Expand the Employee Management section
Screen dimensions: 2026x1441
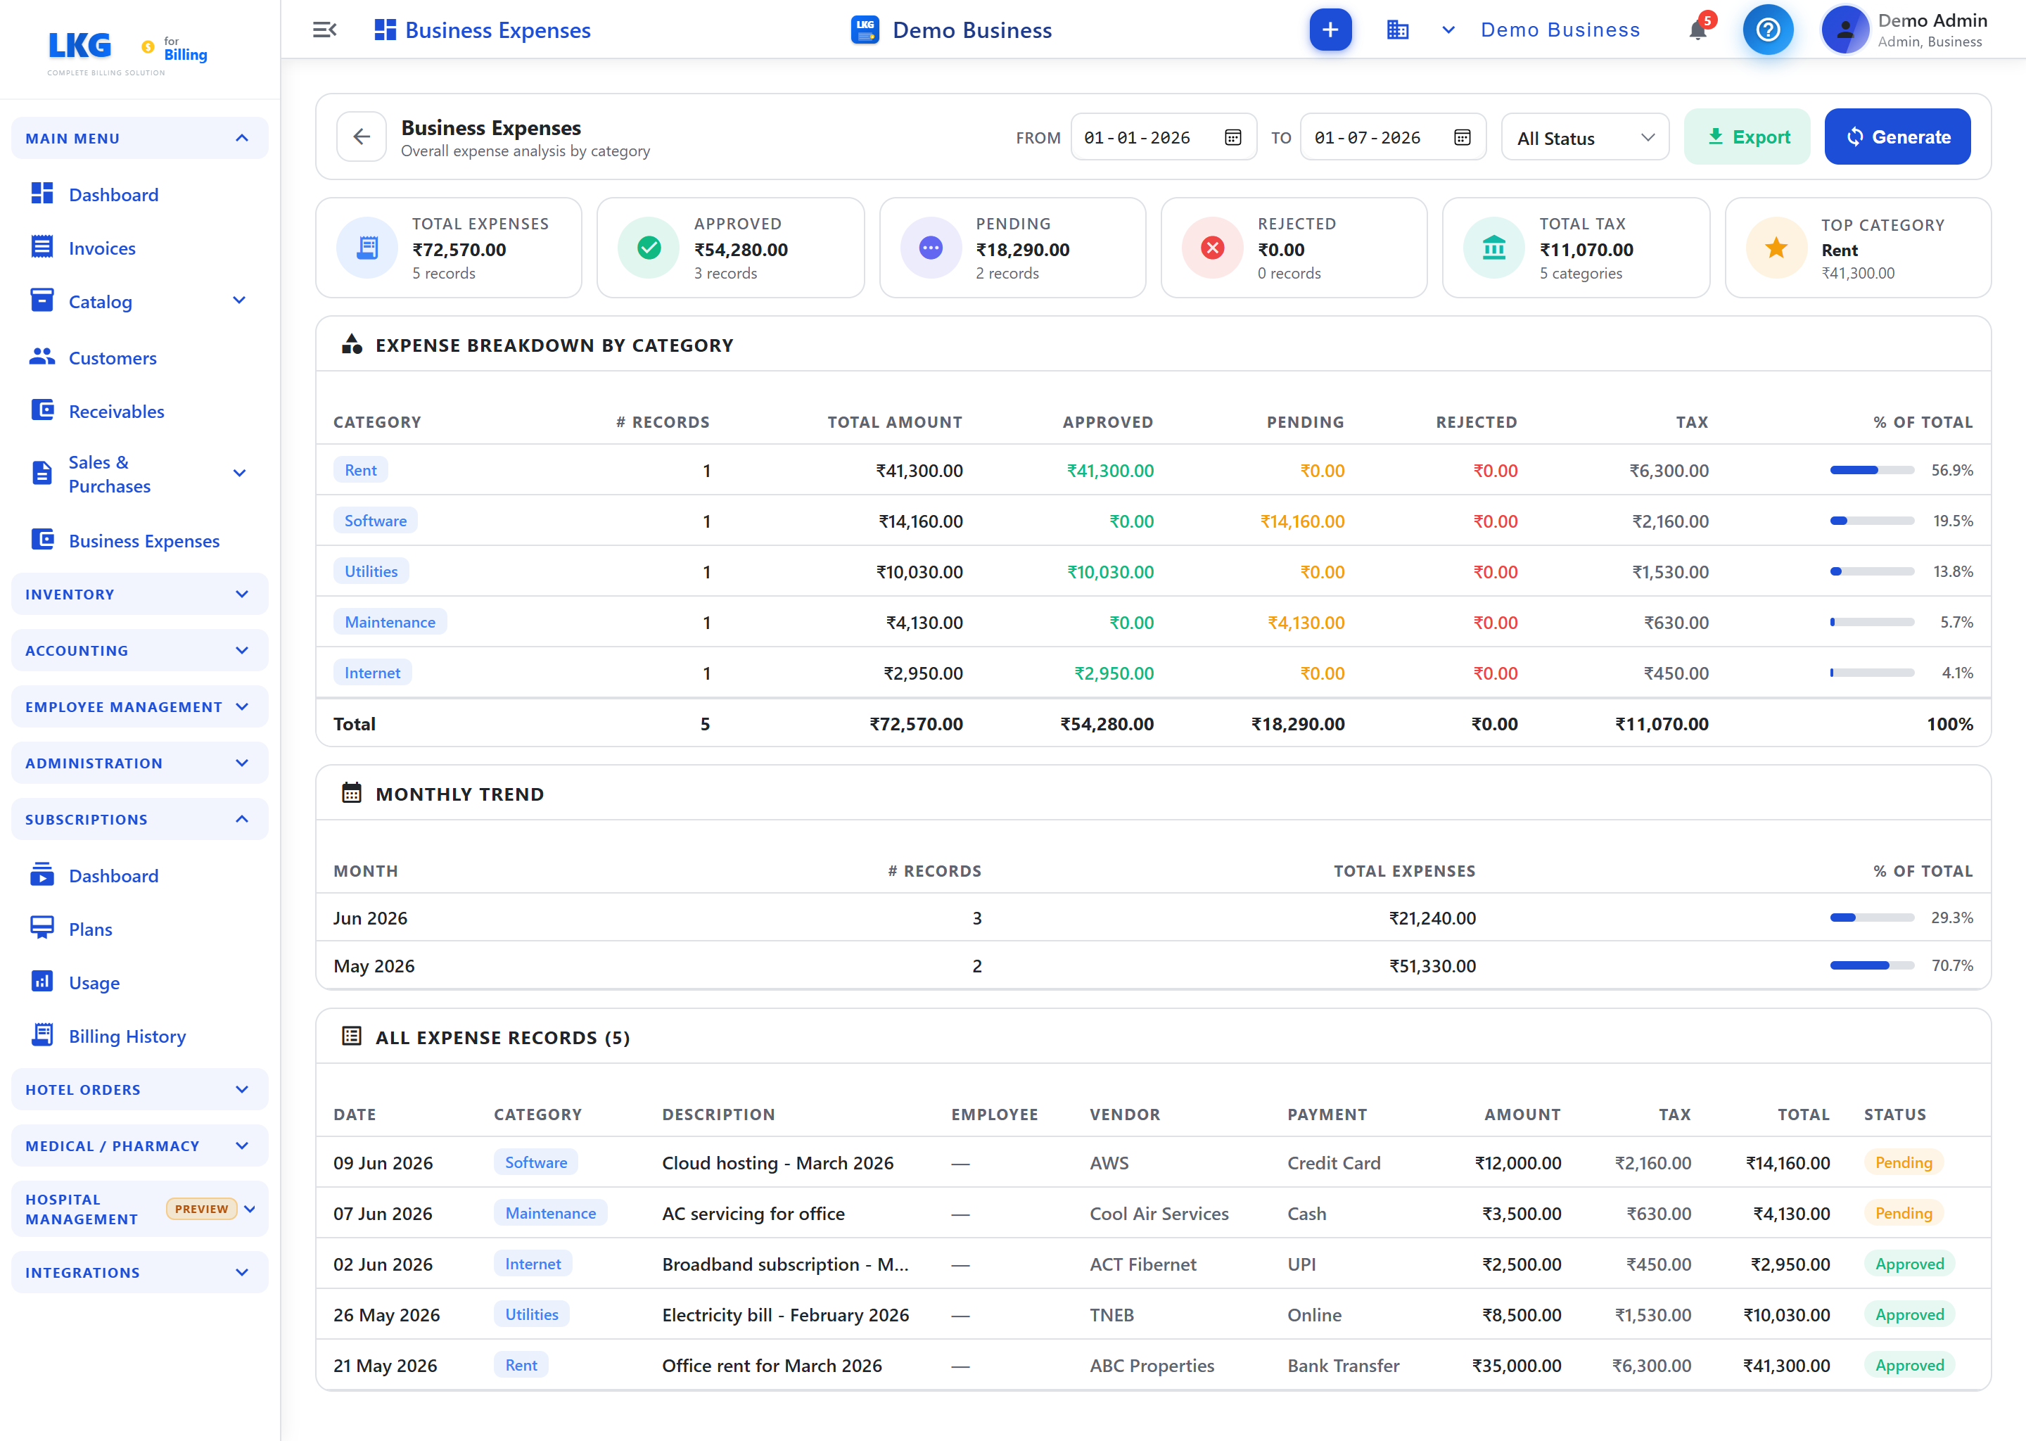139,707
